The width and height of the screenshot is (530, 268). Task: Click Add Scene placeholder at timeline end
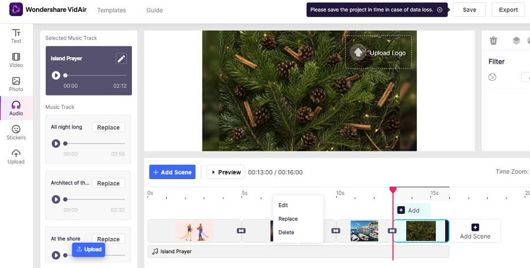tap(475, 231)
